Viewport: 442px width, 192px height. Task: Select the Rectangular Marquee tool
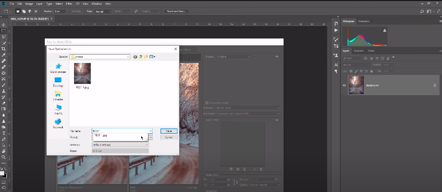4,31
